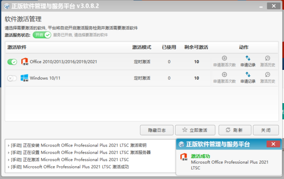Click 定时激活 in the Windows 10/11 row

pyautogui.click(x=142, y=78)
